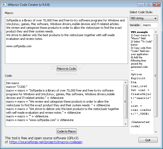Click the GPLv3 free software notice text
The width and height of the screenshot is (163, 149).
point(42,138)
